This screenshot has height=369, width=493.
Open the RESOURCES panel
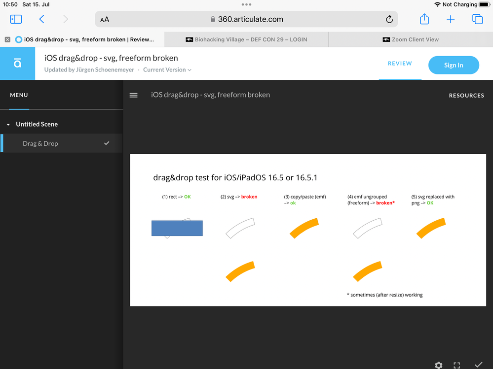click(466, 96)
